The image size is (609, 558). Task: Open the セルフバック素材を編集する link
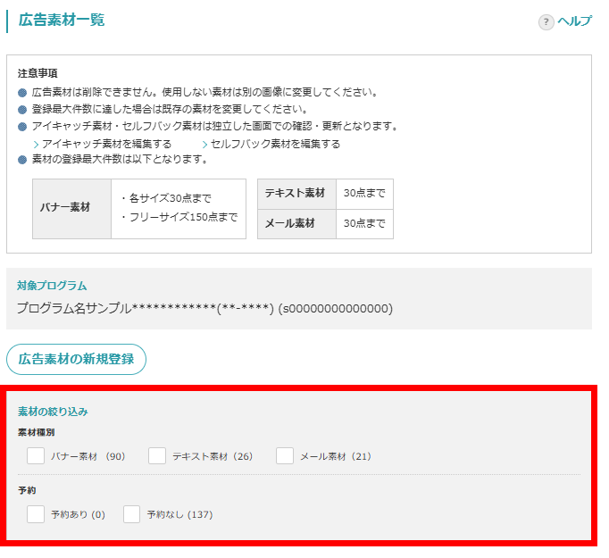(x=275, y=144)
